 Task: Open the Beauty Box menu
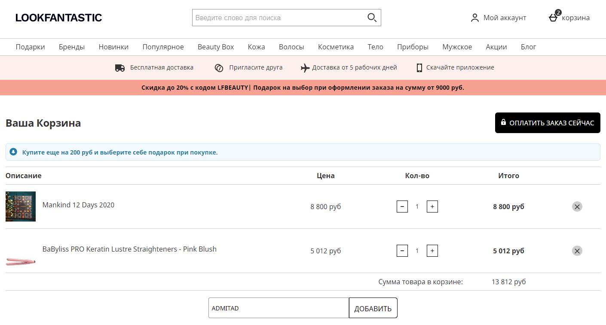(x=216, y=47)
